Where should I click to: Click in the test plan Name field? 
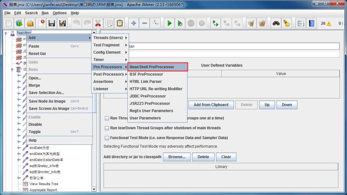click(234, 46)
